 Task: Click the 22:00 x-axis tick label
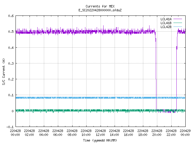coord(171,133)
